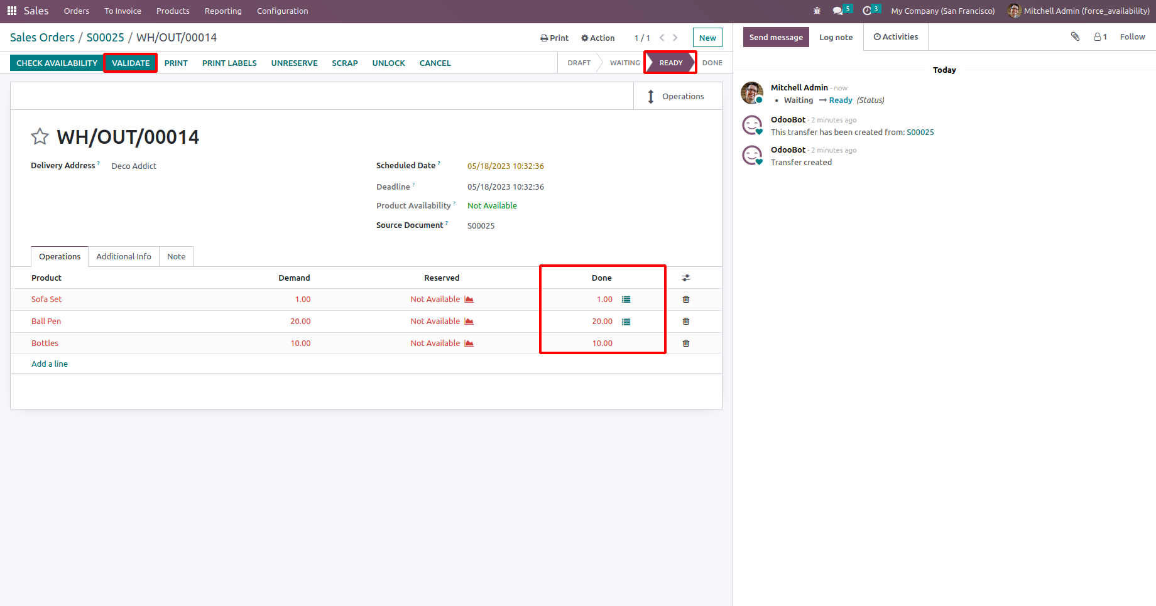This screenshot has height=606, width=1156.
Task: Open detailed operations list icon for Ball Pen
Action: click(626, 322)
